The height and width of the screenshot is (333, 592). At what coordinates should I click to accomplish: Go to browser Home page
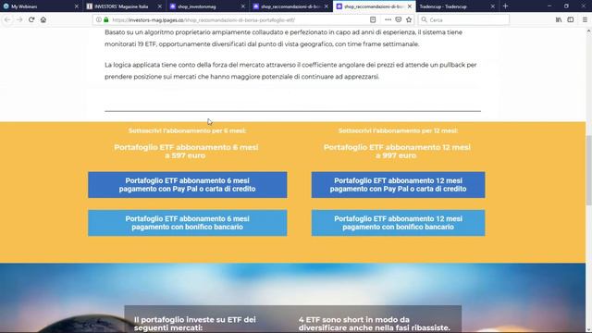(43, 19)
